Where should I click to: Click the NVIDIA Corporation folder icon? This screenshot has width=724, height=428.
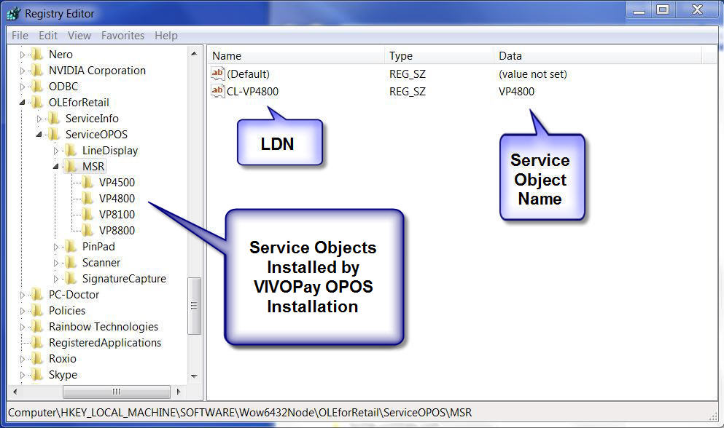tap(37, 71)
